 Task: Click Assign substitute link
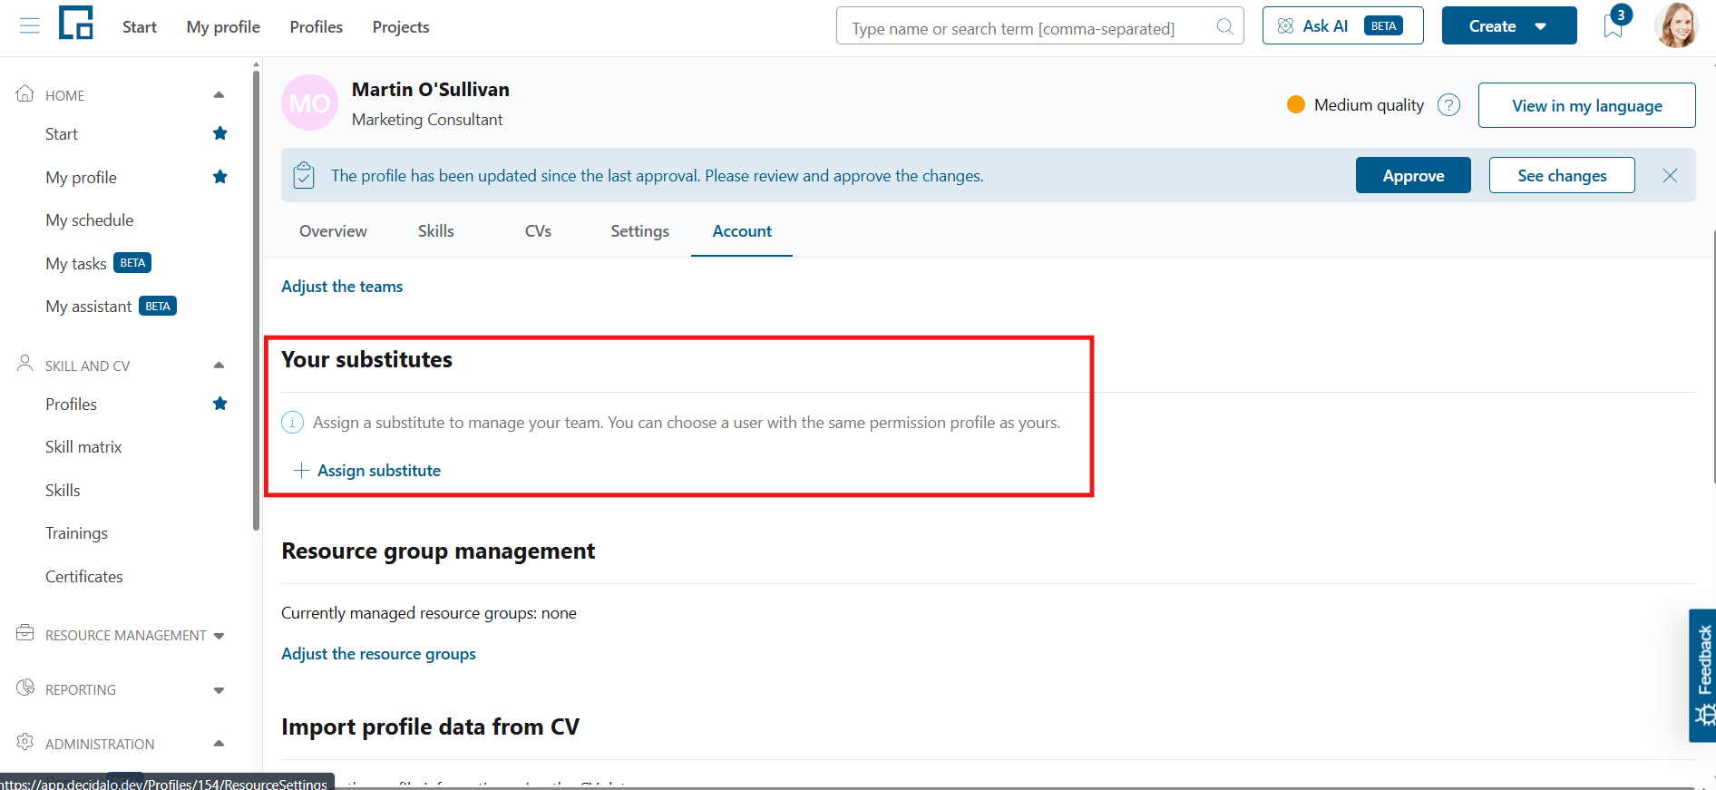pyautogui.click(x=367, y=471)
